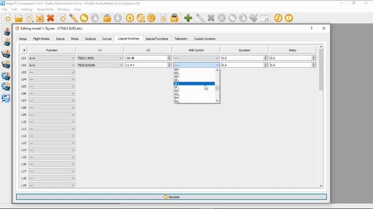Click the Open folder toolbar icon
Viewport: 373px width, 209px height.
(x=19, y=18)
